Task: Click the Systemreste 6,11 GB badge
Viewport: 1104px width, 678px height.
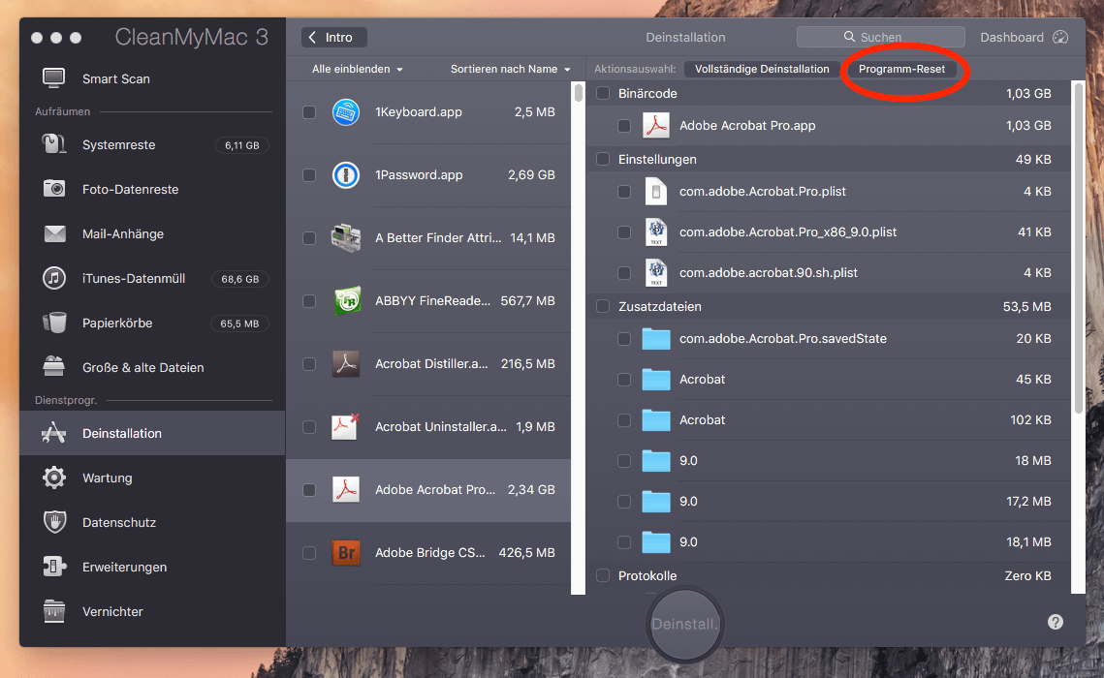Action: tap(241, 145)
